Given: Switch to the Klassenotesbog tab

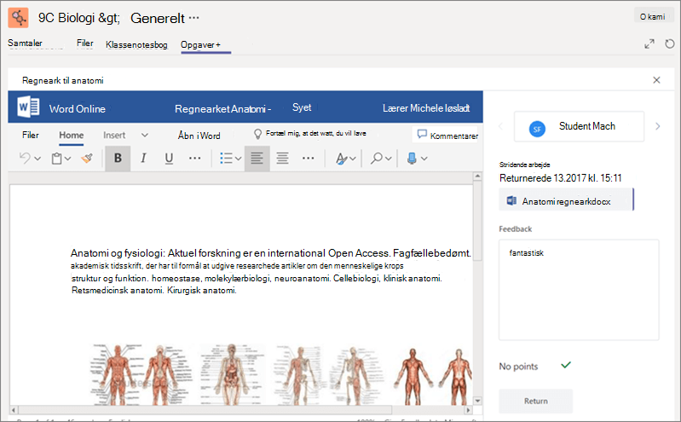Looking at the screenshot, I should [x=136, y=45].
